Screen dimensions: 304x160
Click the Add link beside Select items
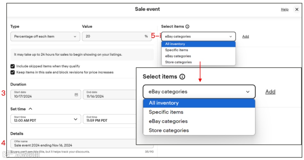point(245,36)
